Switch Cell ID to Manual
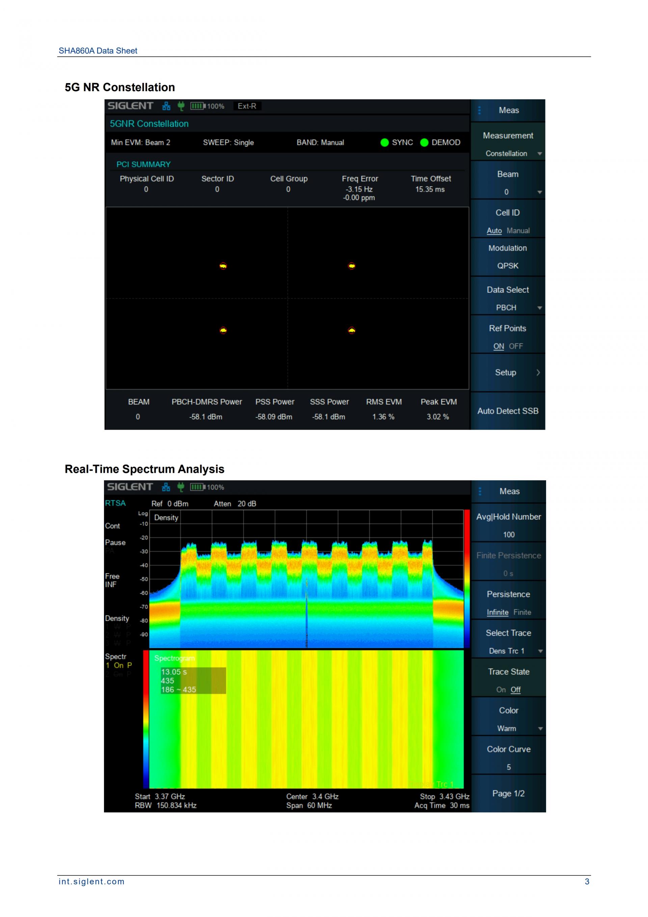The width and height of the screenshot is (648, 917). [x=518, y=230]
